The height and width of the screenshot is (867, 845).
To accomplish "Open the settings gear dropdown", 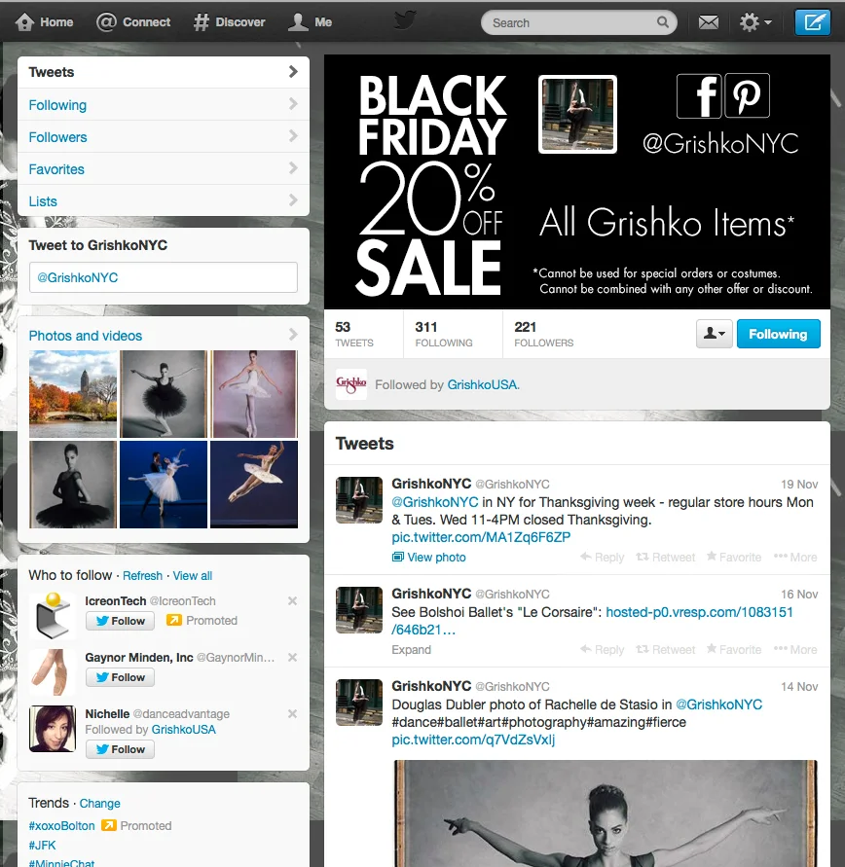I will [755, 22].
